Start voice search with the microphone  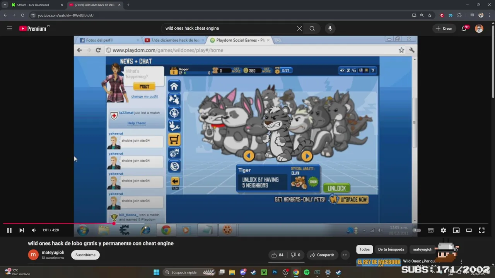click(330, 28)
